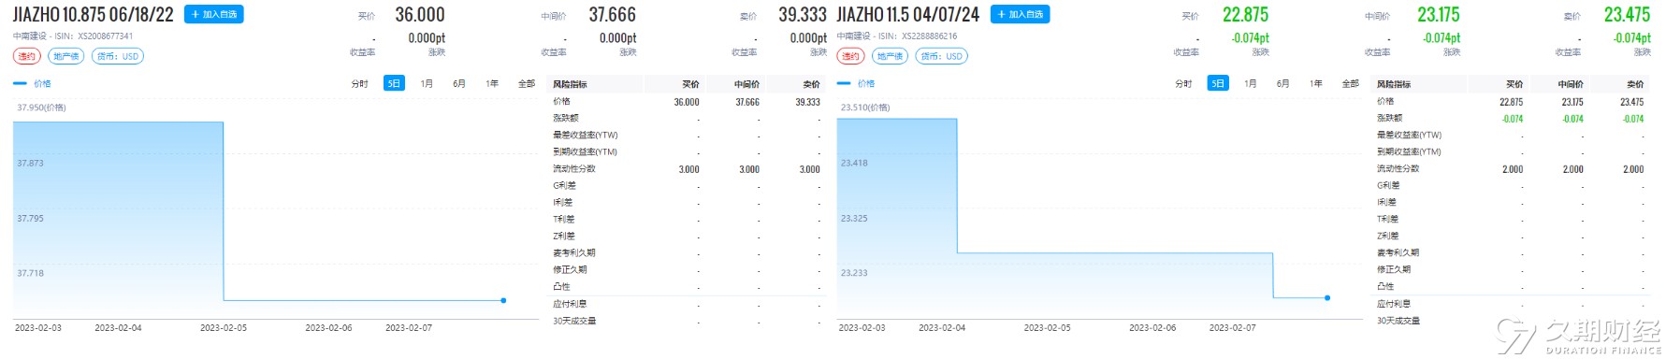Add JIAZHO 10.875 06/18/22 to watchlist (加入自选)
Screen dimensions: 1666x359
(x=213, y=14)
